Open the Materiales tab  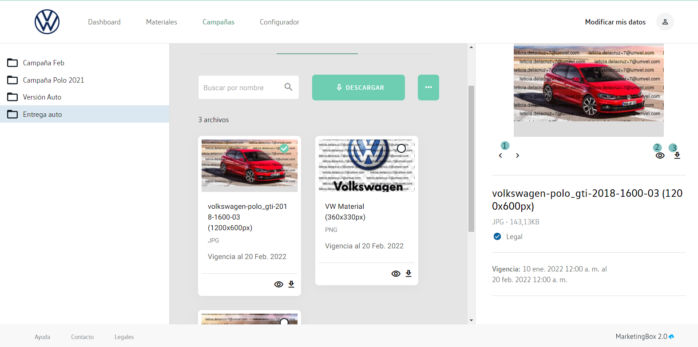point(162,22)
